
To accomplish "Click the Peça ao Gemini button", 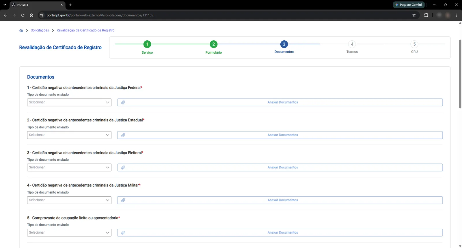I will tap(409, 5).
